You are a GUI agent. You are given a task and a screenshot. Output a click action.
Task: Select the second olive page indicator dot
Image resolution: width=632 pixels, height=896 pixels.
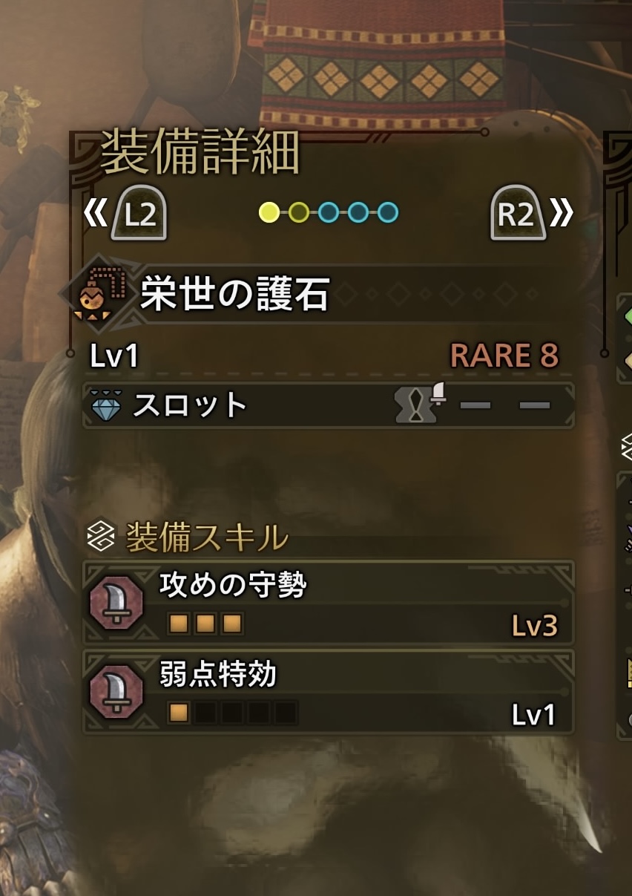(299, 213)
